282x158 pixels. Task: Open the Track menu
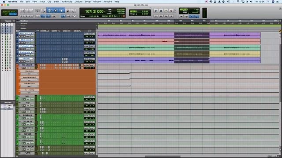(42, 2)
